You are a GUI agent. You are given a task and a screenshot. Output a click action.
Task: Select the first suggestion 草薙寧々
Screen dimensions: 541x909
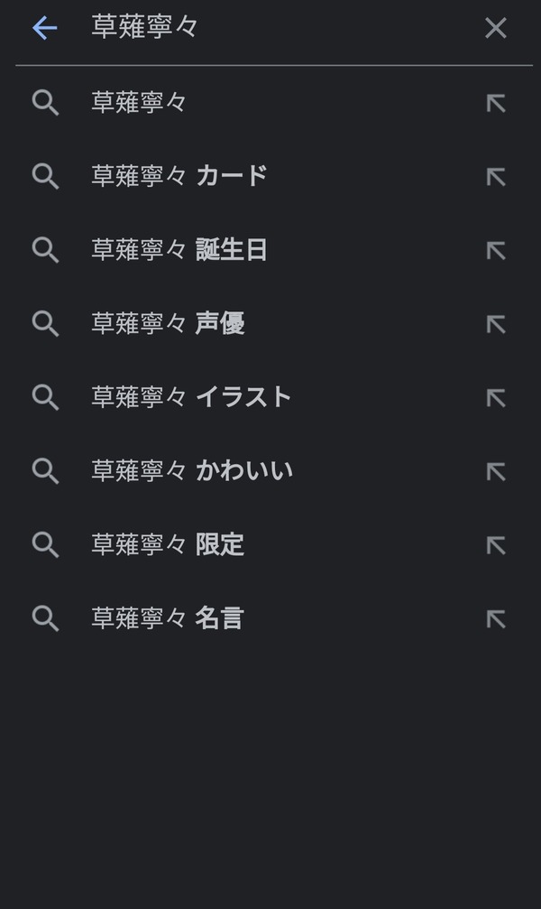tap(270, 103)
